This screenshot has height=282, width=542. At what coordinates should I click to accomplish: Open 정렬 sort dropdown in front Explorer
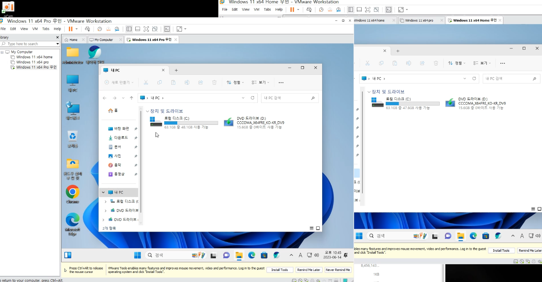236,82
